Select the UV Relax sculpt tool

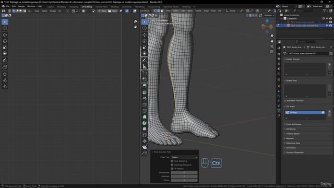(x=5, y=80)
